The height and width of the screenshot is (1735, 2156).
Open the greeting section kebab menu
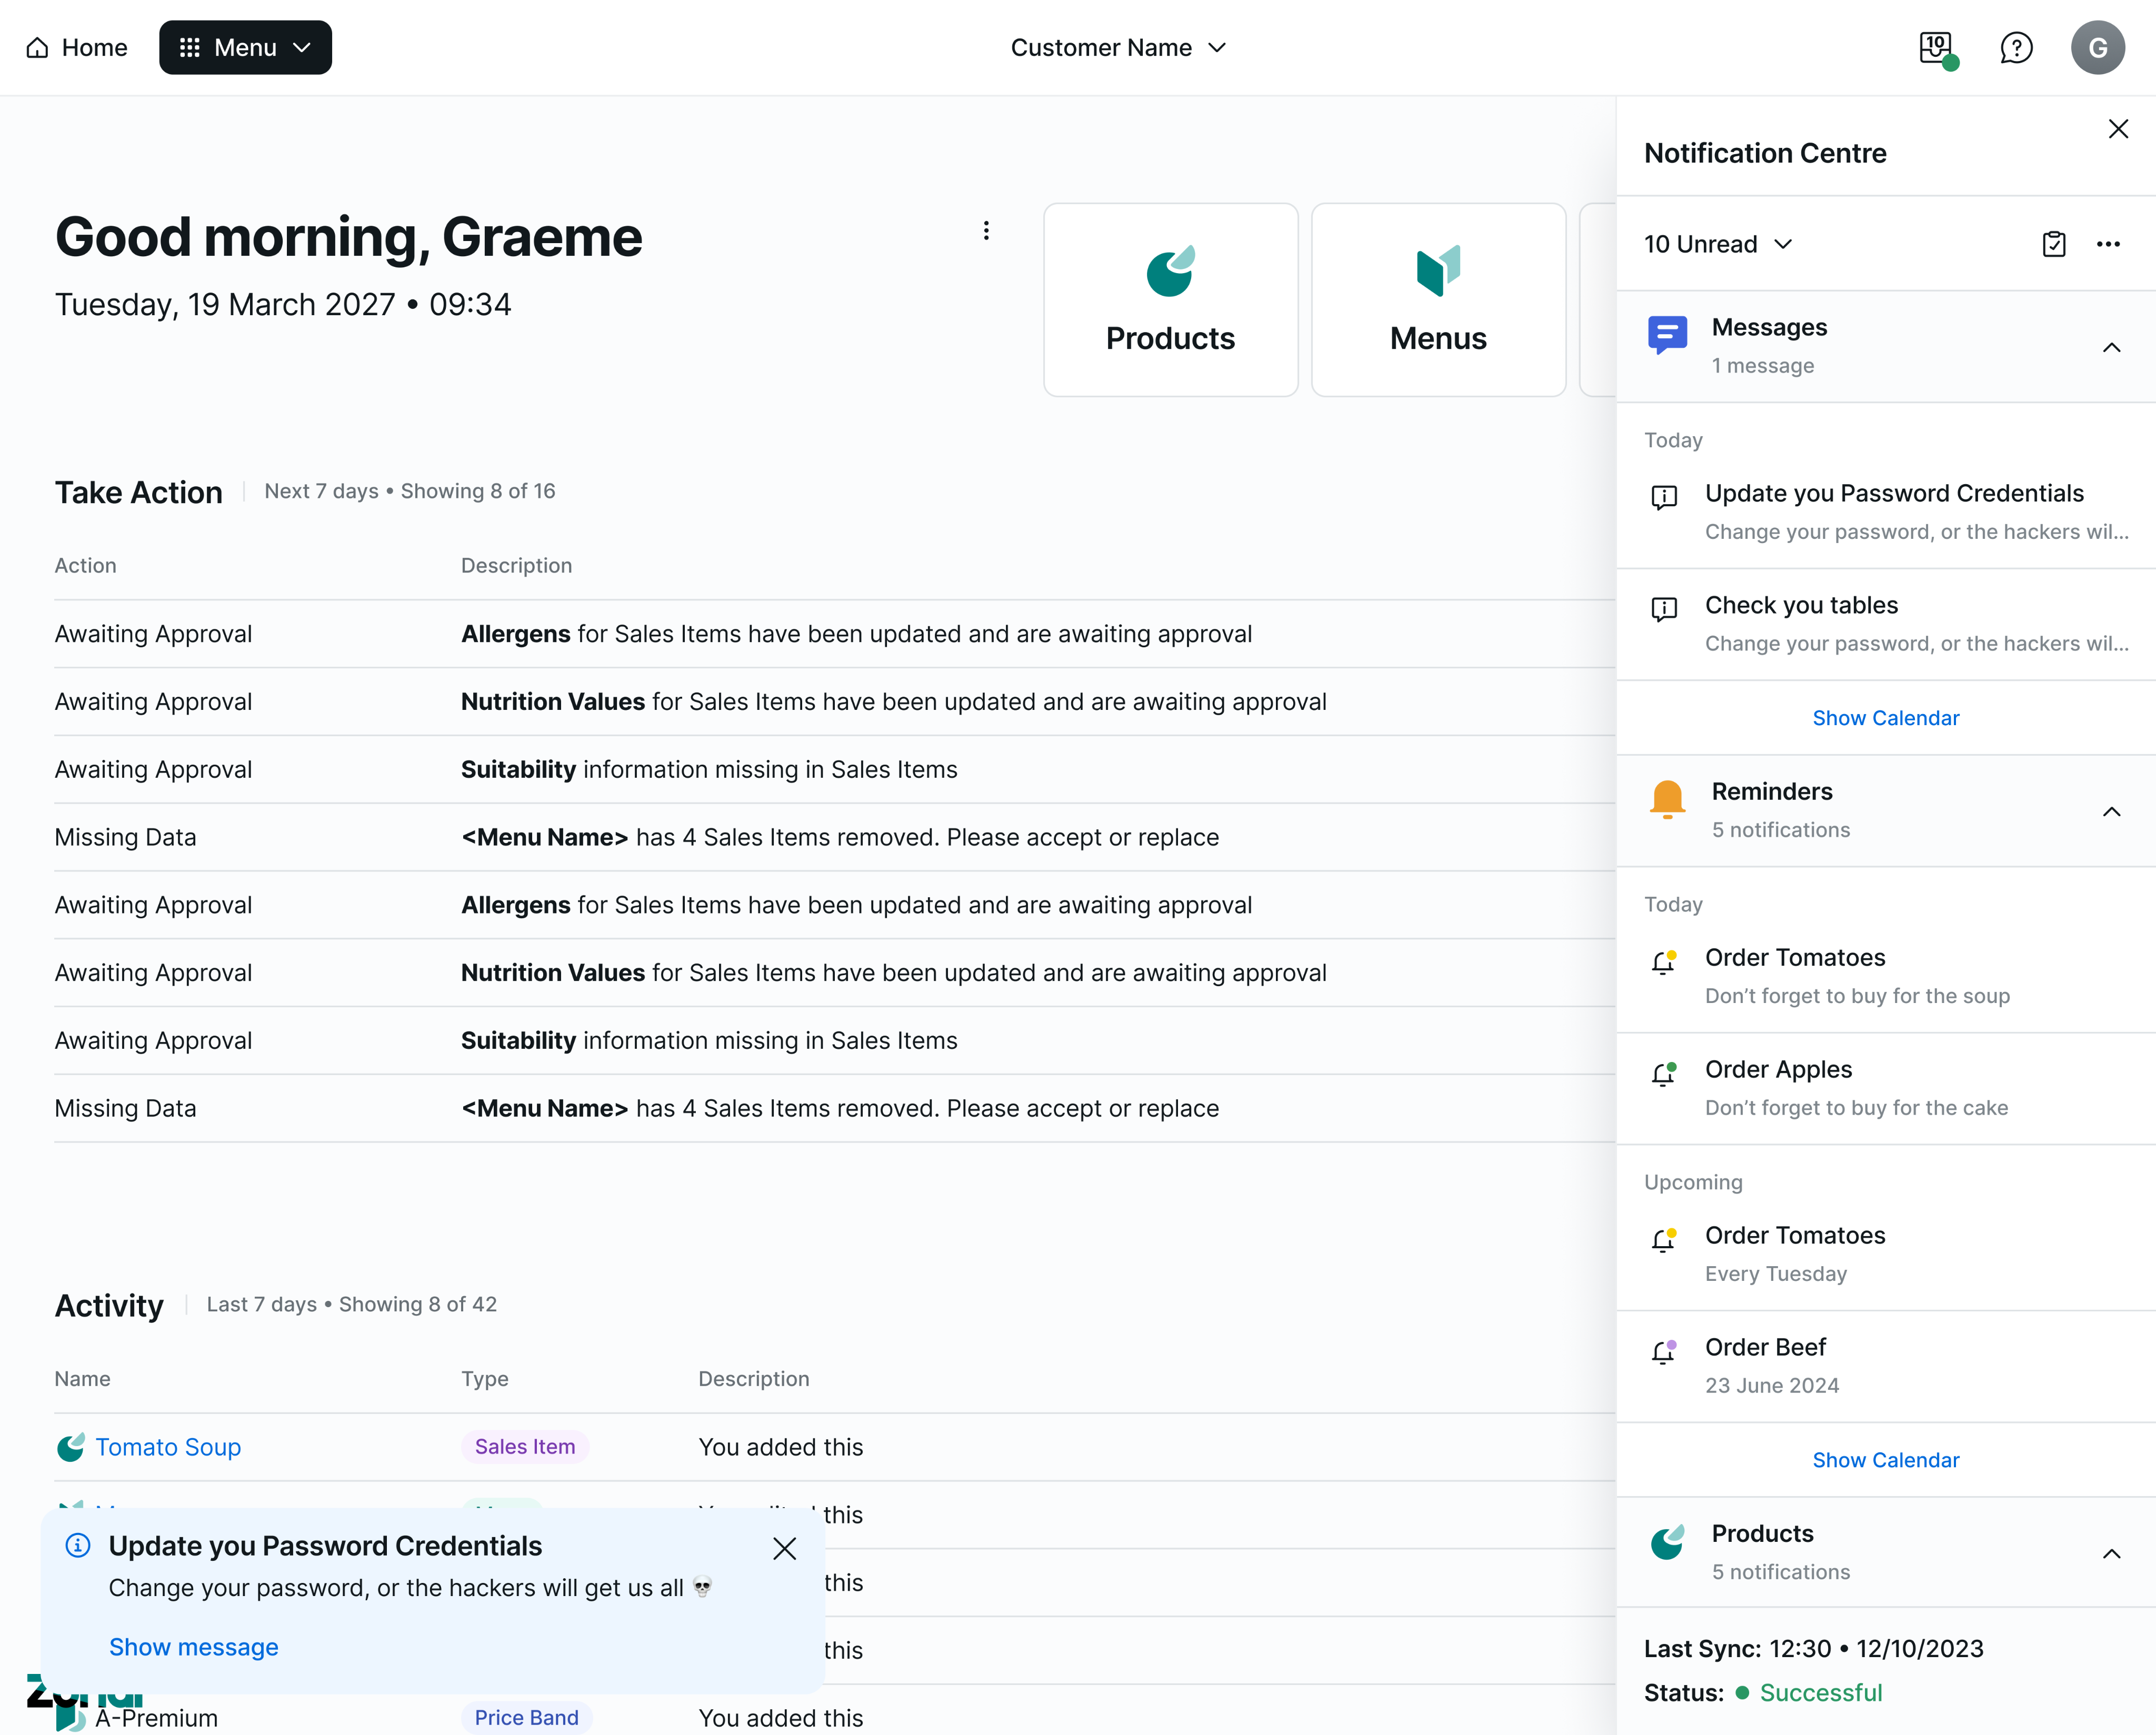986,231
